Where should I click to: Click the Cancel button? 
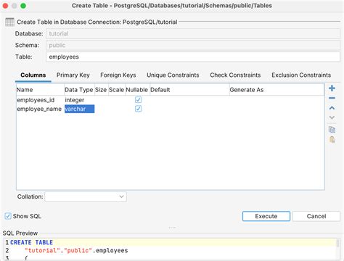coord(316,216)
